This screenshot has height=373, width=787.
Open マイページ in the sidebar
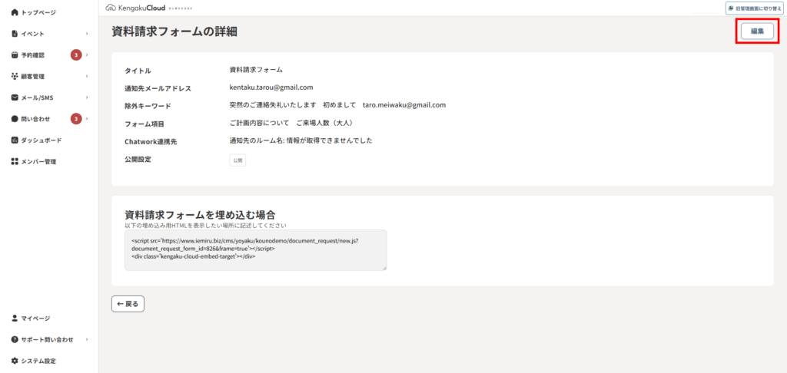coord(35,319)
